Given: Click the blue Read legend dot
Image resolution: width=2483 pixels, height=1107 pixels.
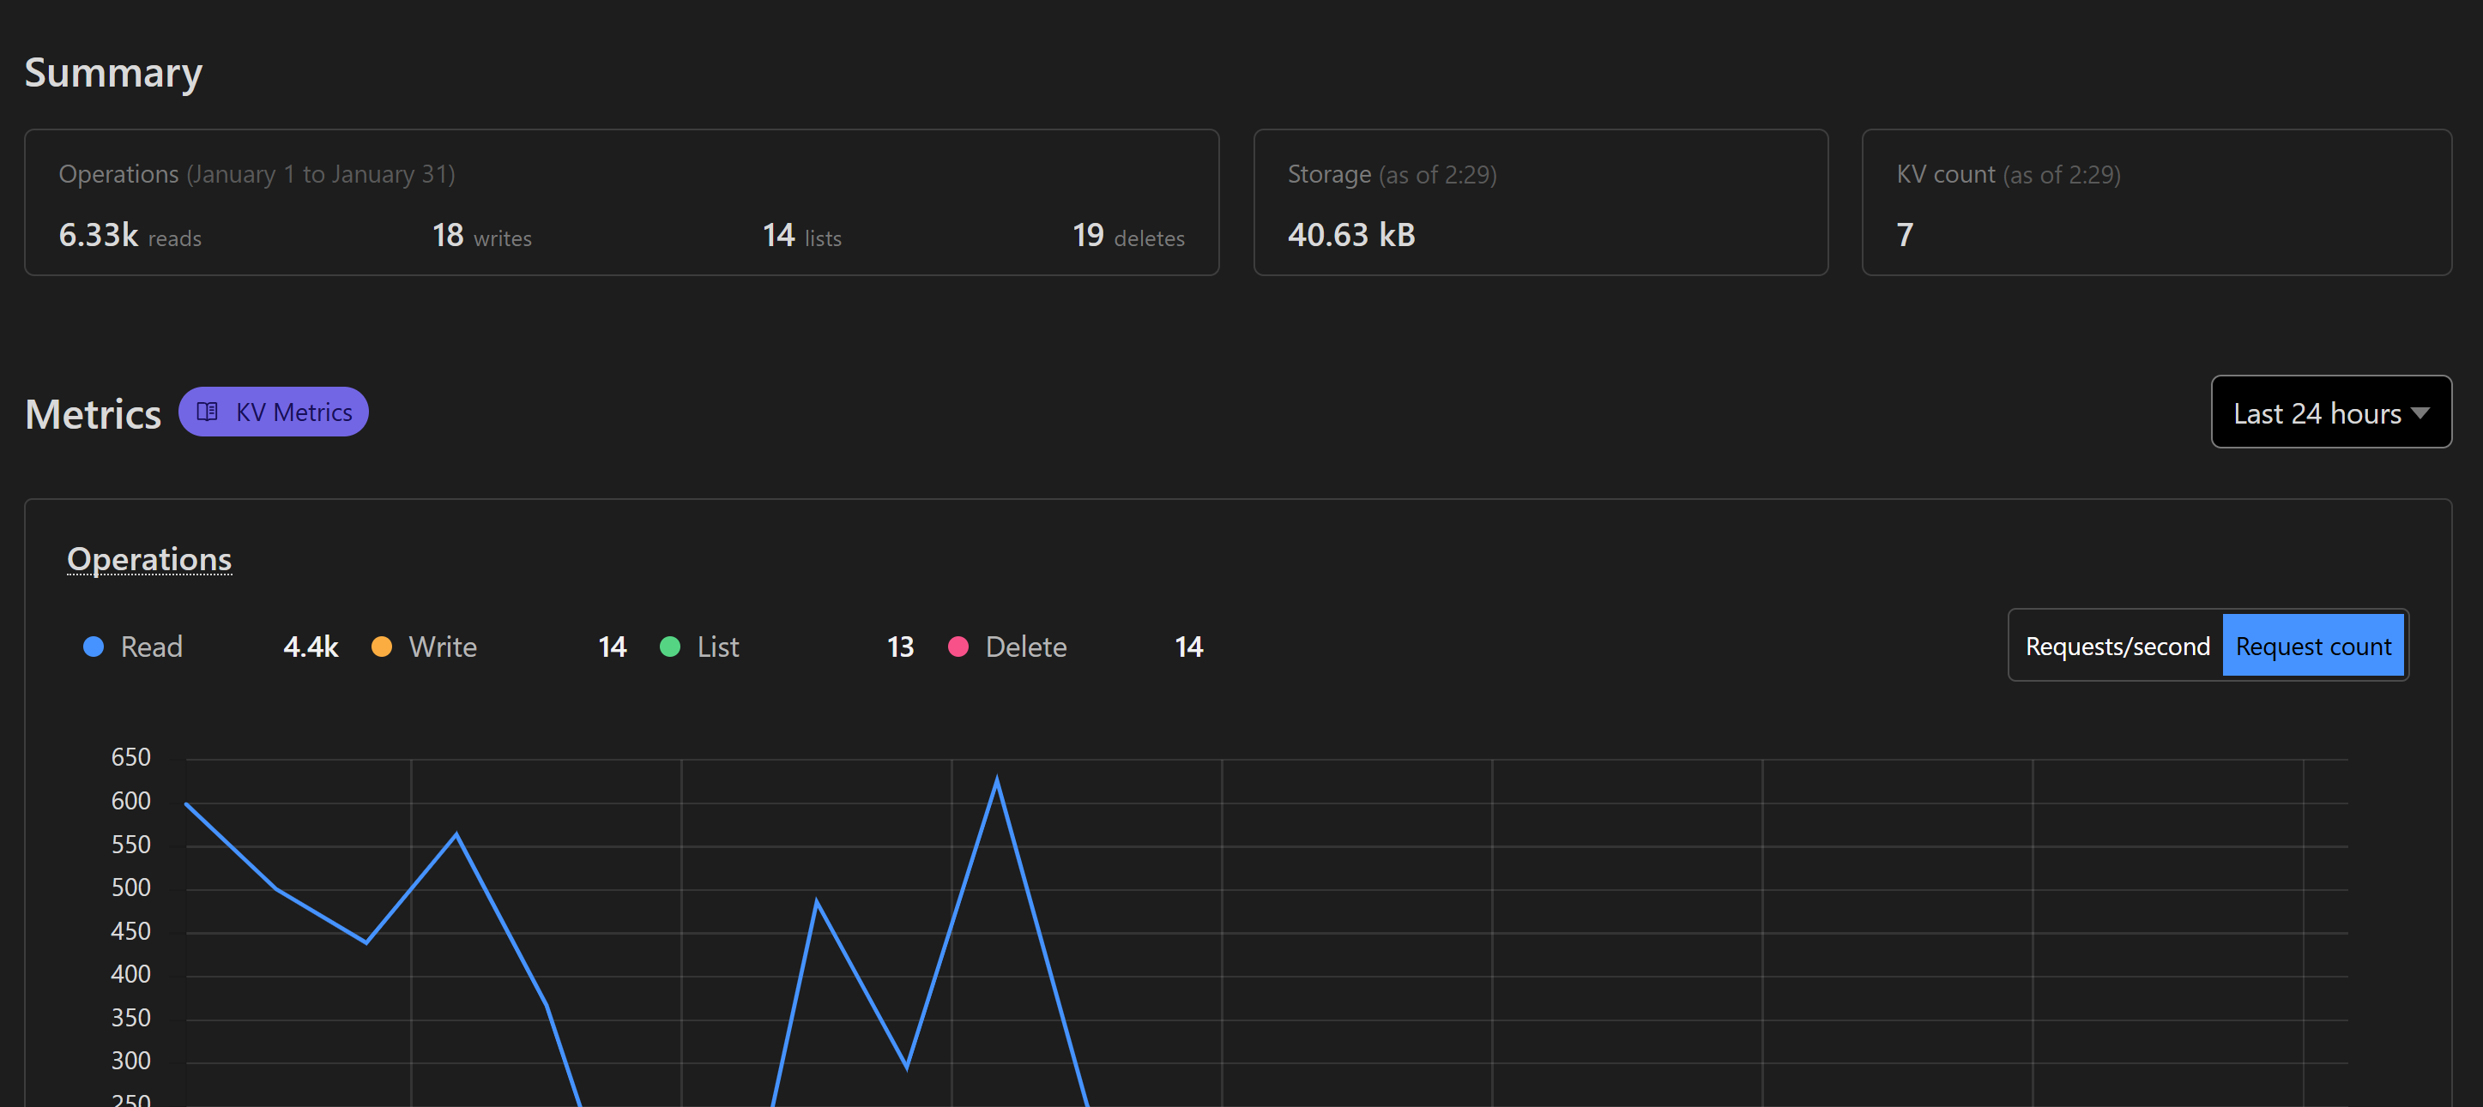Looking at the screenshot, I should [x=94, y=647].
